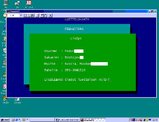The image size is (159, 122).
Task: Switch to the Notepad taskbar button
Action: 68,120
